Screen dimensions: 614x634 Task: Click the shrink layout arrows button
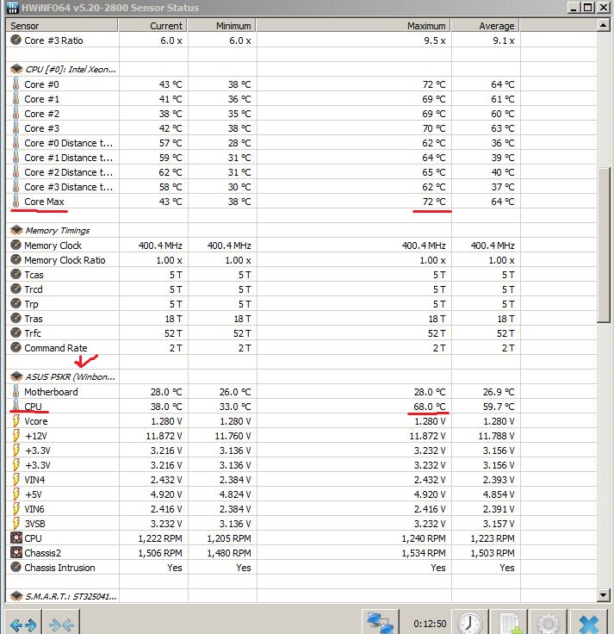pyautogui.click(x=61, y=625)
